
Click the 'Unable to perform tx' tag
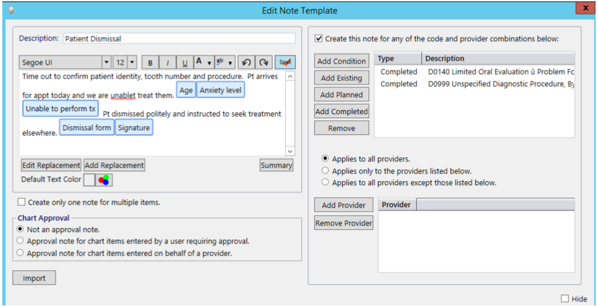click(61, 109)
